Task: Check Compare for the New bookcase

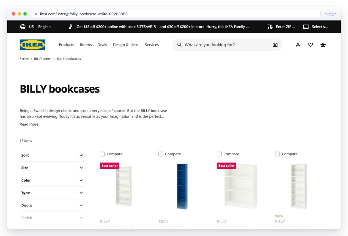Action: pyautogui.click(x=277, y=154)
